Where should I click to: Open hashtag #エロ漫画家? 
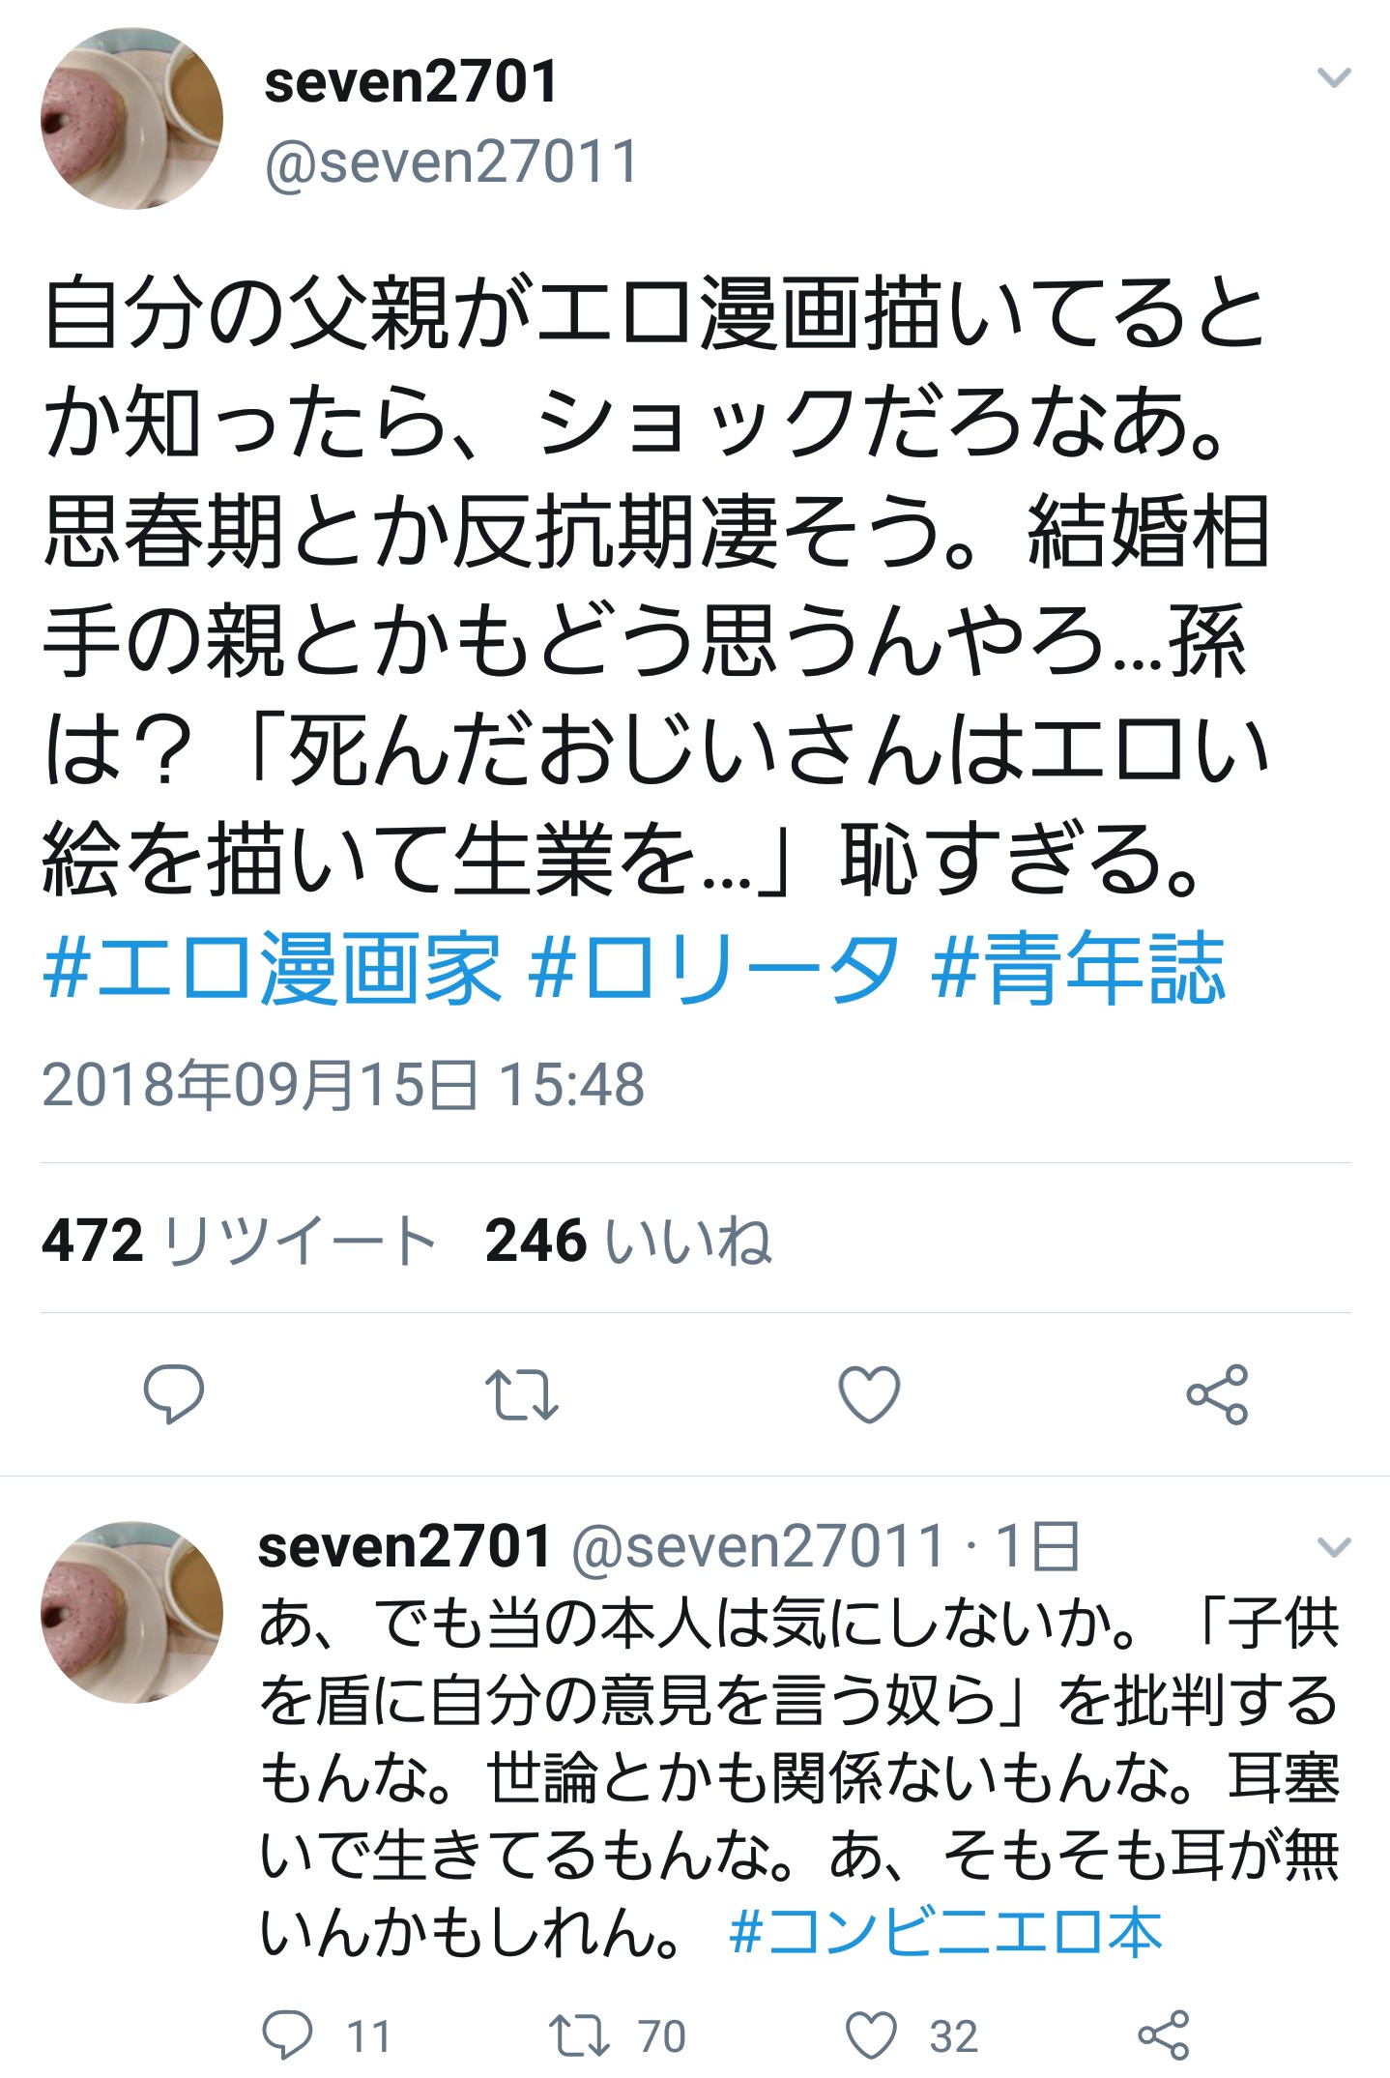273,969
